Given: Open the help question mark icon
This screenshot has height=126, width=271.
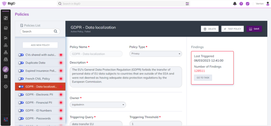Looking at the screenshot, I should (x=241, y=4).
